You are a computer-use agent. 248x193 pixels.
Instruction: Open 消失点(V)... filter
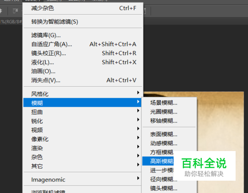pyautogui.click(x=82, y=80)
